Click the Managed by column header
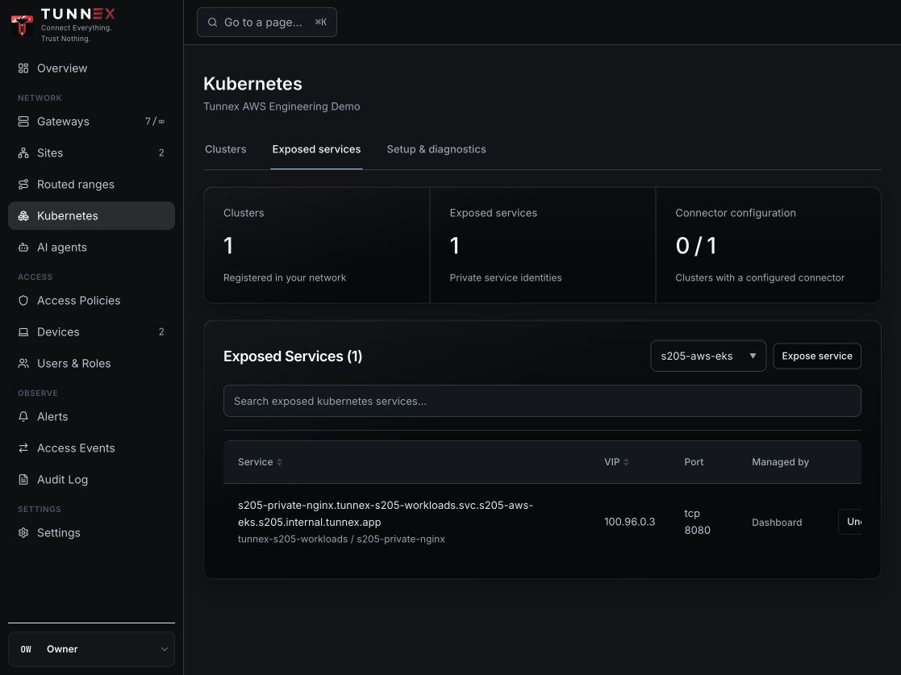This screenshot has width=901, height=675. (780, 462)
